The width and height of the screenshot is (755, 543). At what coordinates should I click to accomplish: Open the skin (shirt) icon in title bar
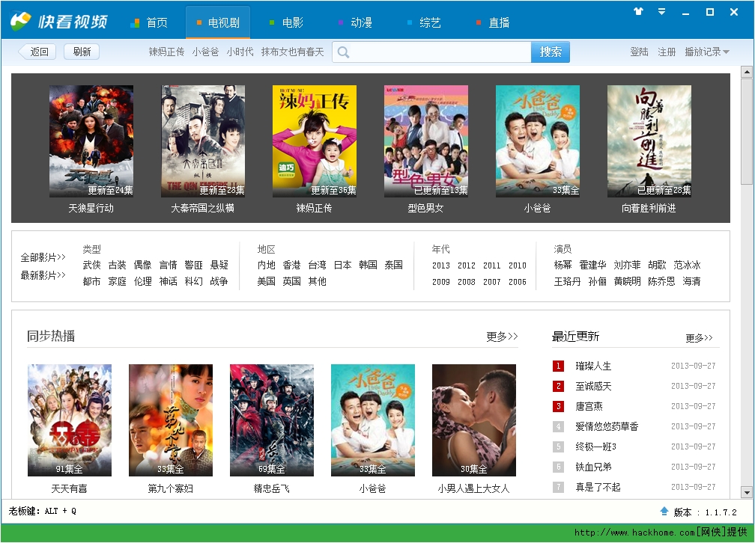(638, 11)
